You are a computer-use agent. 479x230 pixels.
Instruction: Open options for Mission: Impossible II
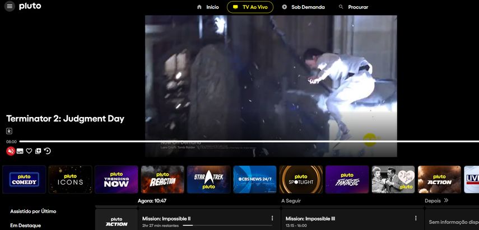click(272, 218)
